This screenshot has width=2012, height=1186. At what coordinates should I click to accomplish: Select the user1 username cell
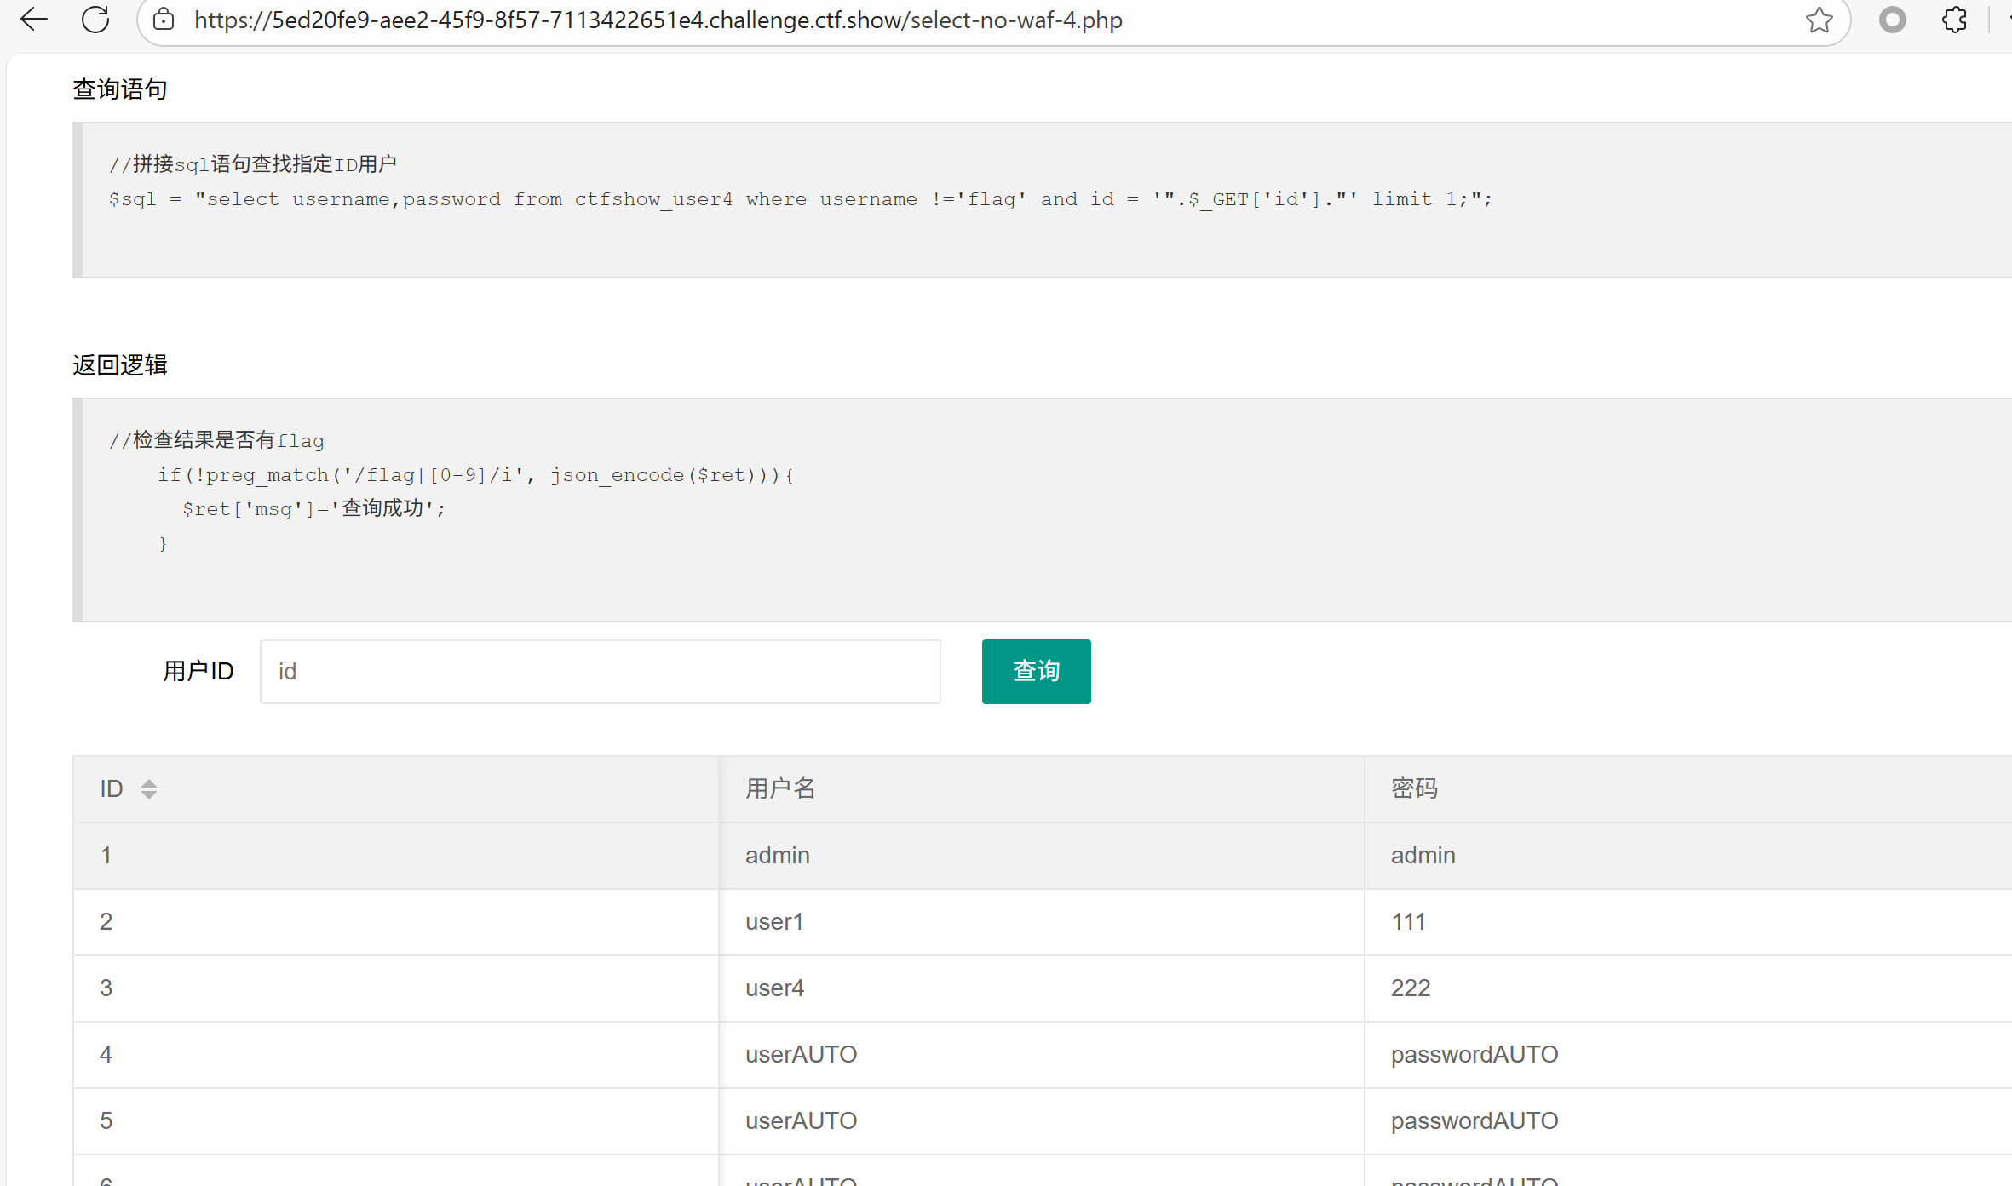pos(773,921)
